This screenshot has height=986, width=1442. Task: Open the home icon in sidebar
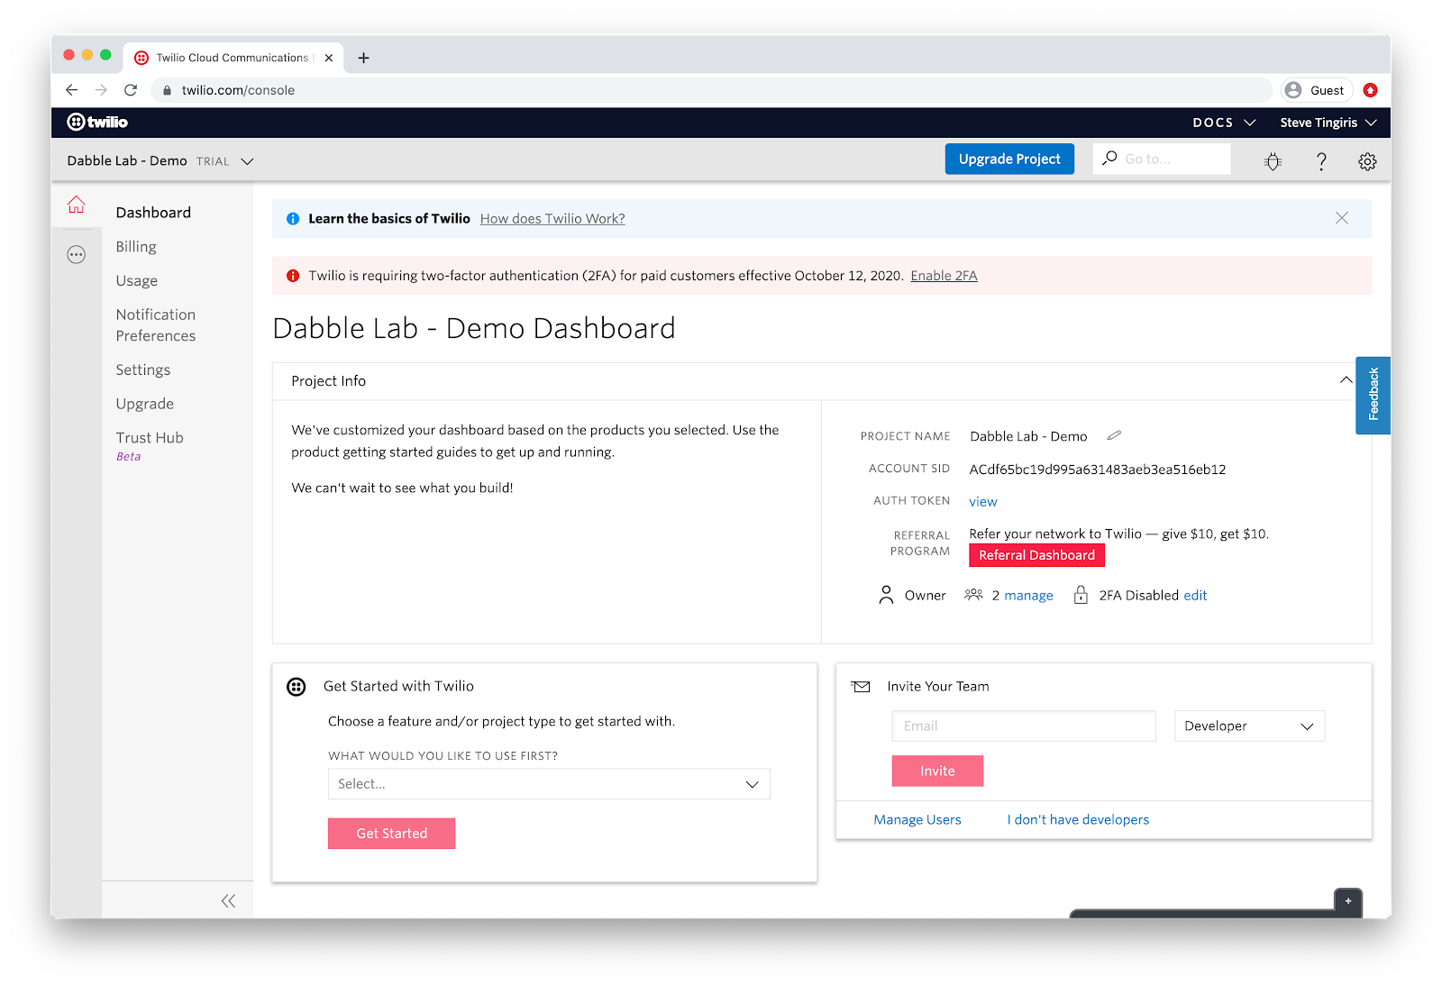pyautogui.click(x=77, y=205)
